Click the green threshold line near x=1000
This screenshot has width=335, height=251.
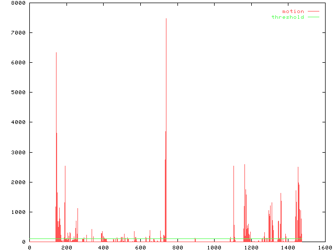(x=214, y=239)
